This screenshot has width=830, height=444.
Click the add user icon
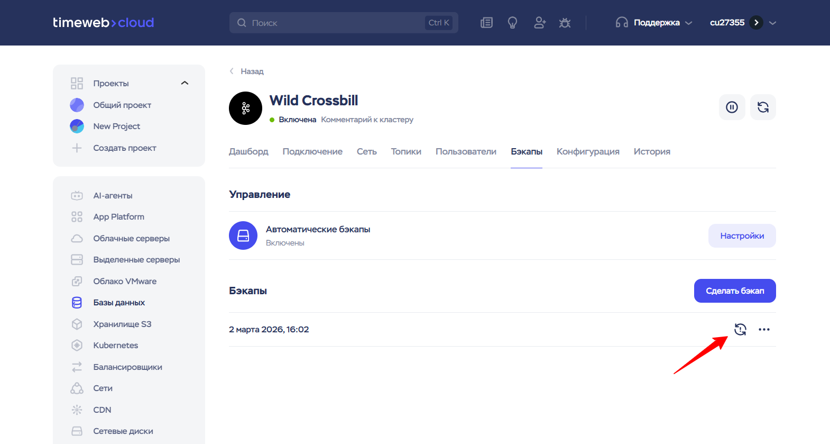(539, 23)
